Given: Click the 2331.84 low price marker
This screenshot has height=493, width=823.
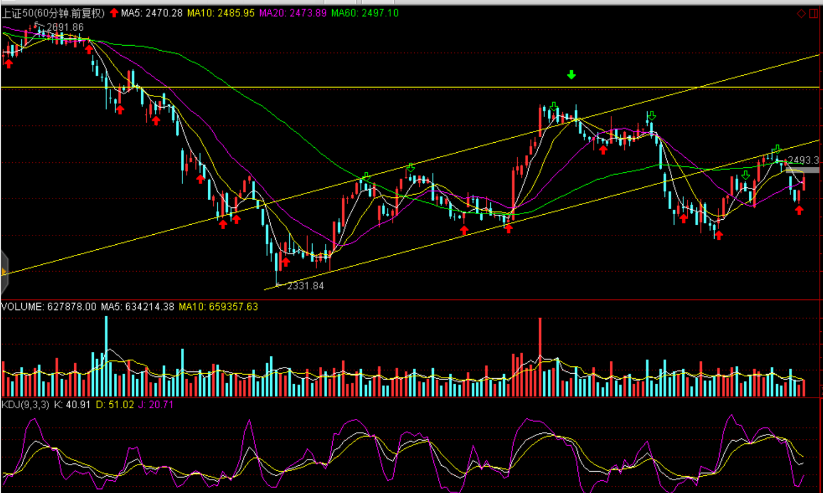Looking at the screenshot, I should [x=305, y=286].
